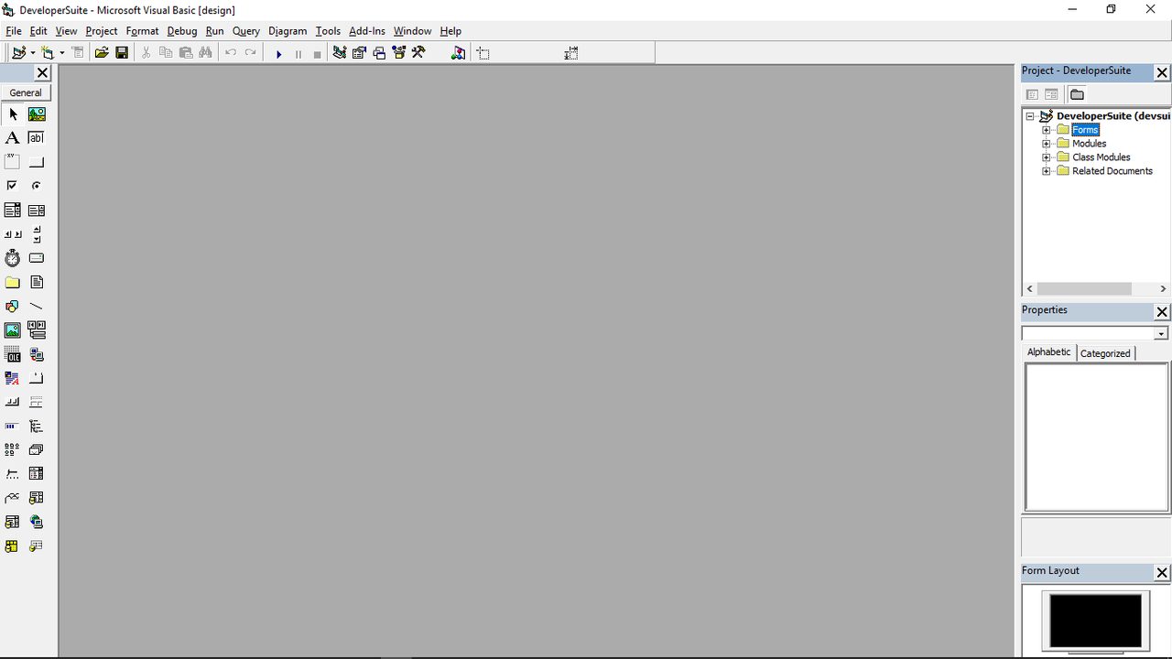
Task: Open the Add-Ins menu
Action: tap(367, 31)
